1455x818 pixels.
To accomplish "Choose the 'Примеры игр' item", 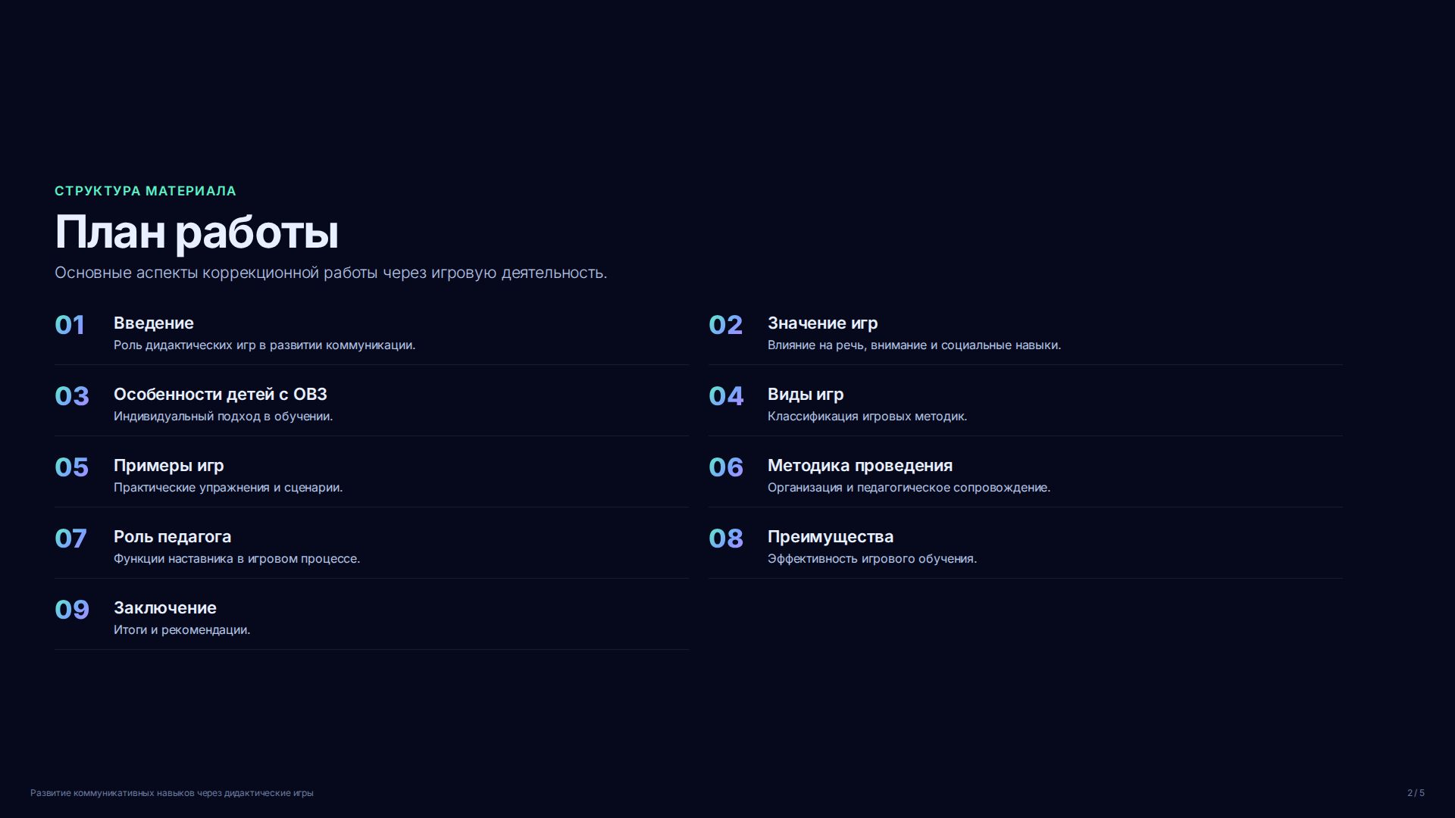I will click(168, 466).
